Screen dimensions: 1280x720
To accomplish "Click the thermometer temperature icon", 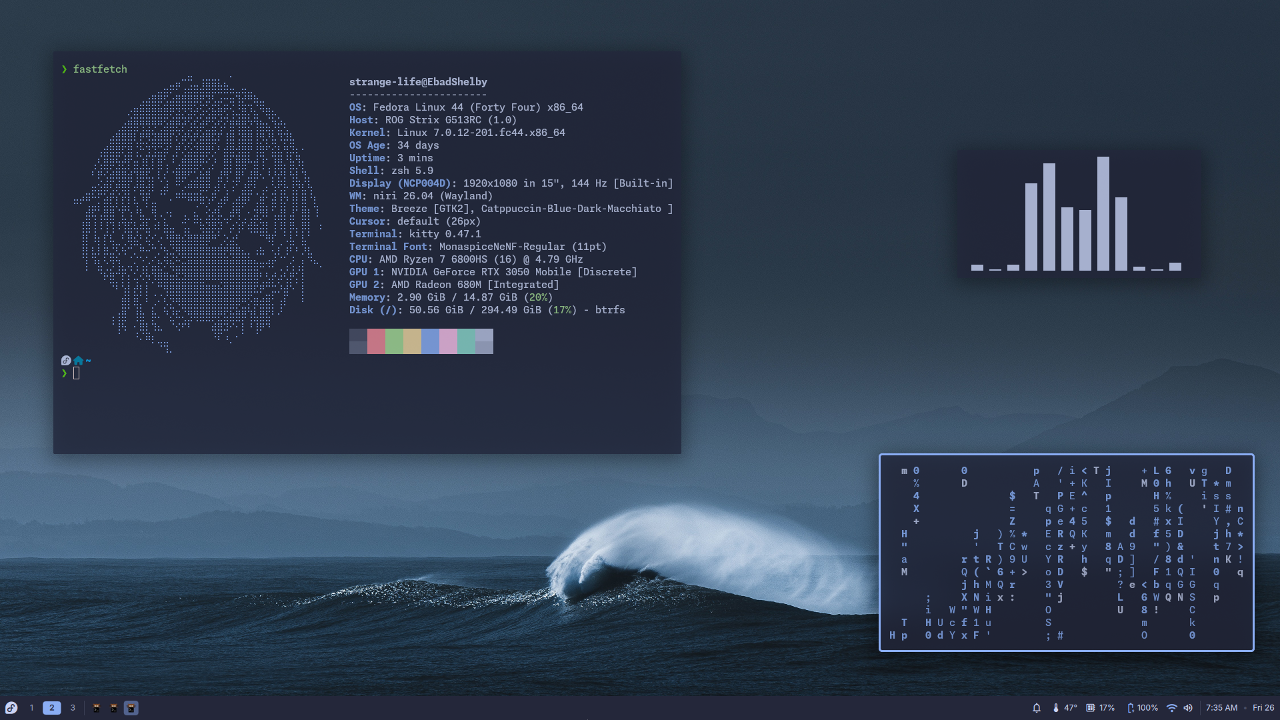I will point(1056,708).
